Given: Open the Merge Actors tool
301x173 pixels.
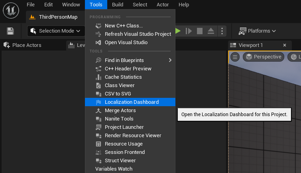Looking at the screenshot, I should pyautogui.click(x=120, y=111).
